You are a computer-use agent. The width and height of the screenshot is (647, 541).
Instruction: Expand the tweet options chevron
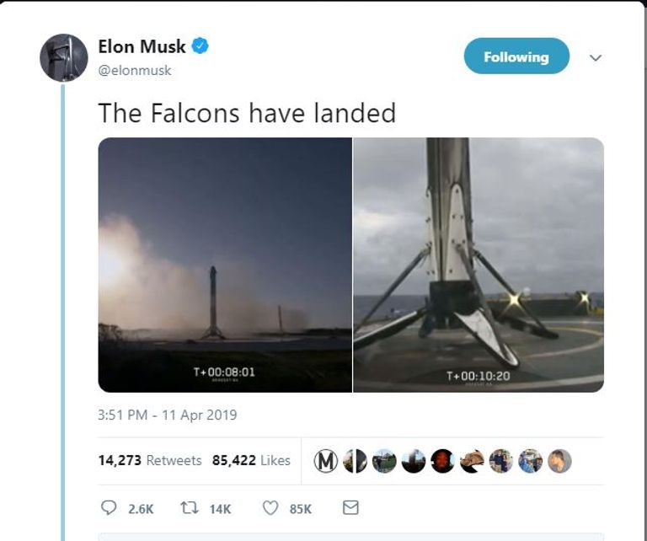[x=596, y=58]
